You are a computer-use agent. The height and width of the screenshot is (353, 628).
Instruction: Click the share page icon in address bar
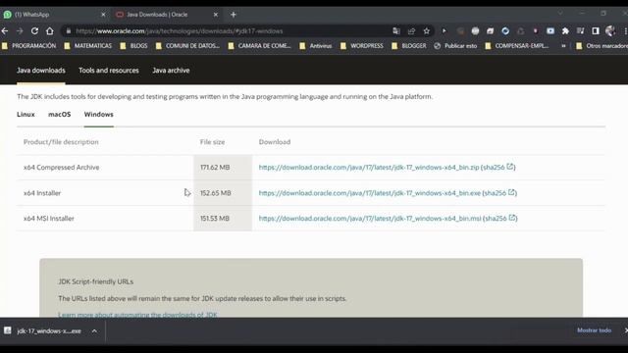pyautogui.click(x=411, y=30)
